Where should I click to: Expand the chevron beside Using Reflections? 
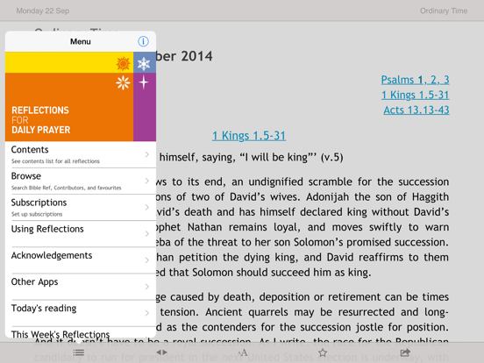[x=147, y=233]
